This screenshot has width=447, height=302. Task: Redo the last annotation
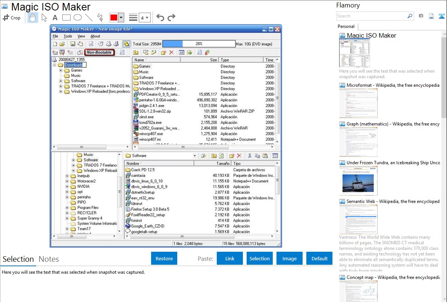(x=171, y=18)
